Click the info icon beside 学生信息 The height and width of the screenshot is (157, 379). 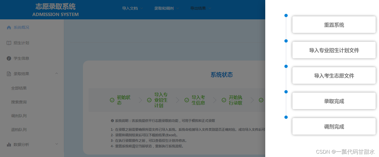9,58
